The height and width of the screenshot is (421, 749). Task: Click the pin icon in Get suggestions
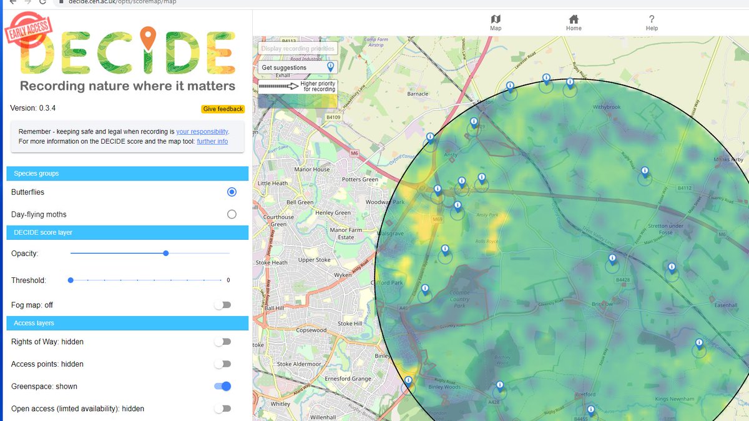coord(331,67)
